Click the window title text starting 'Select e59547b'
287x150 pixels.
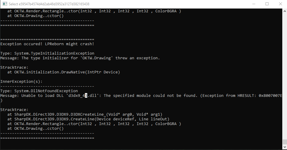click(49, 4)
